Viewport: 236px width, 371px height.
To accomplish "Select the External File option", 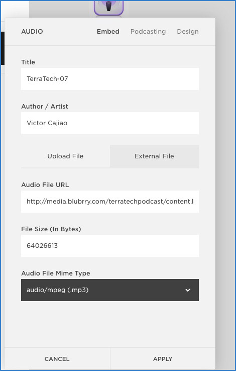I will [154, 156].
